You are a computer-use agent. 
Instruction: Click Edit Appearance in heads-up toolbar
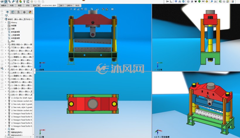coord(103,9)
